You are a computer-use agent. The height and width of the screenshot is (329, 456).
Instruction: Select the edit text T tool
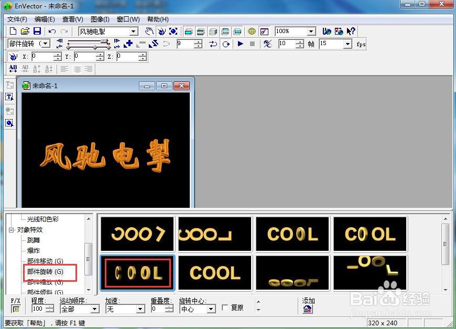click(x=9, y=97)
